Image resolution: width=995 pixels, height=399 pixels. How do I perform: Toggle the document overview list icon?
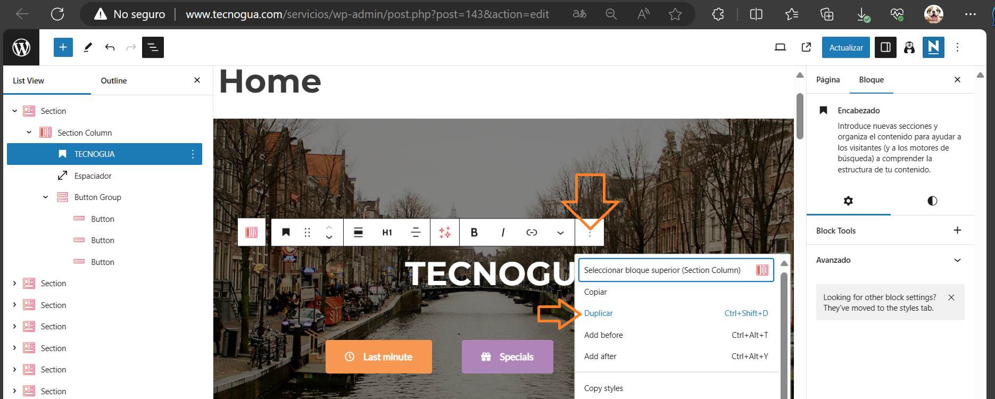(153, 47)
